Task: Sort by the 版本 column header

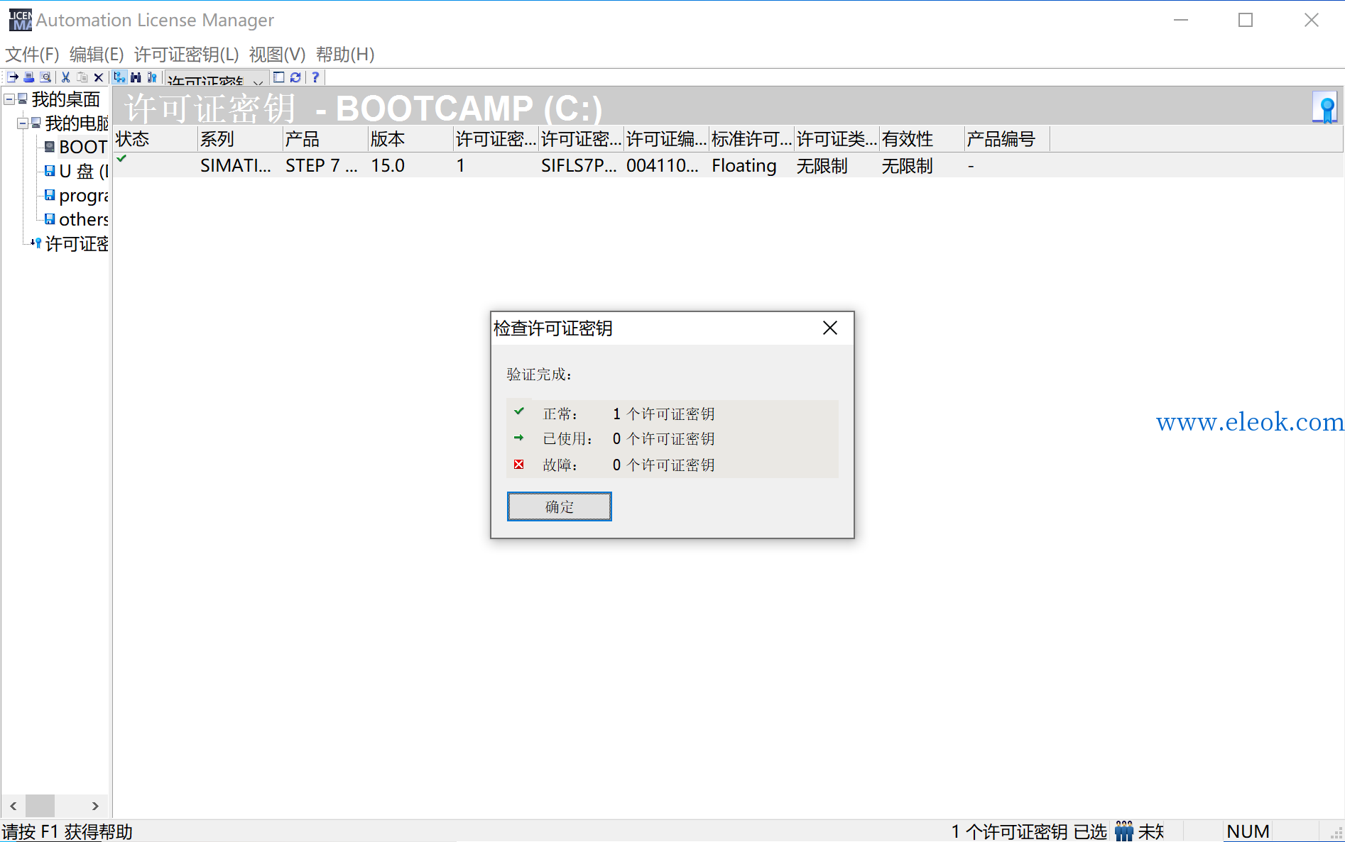Action: [410, 139]
